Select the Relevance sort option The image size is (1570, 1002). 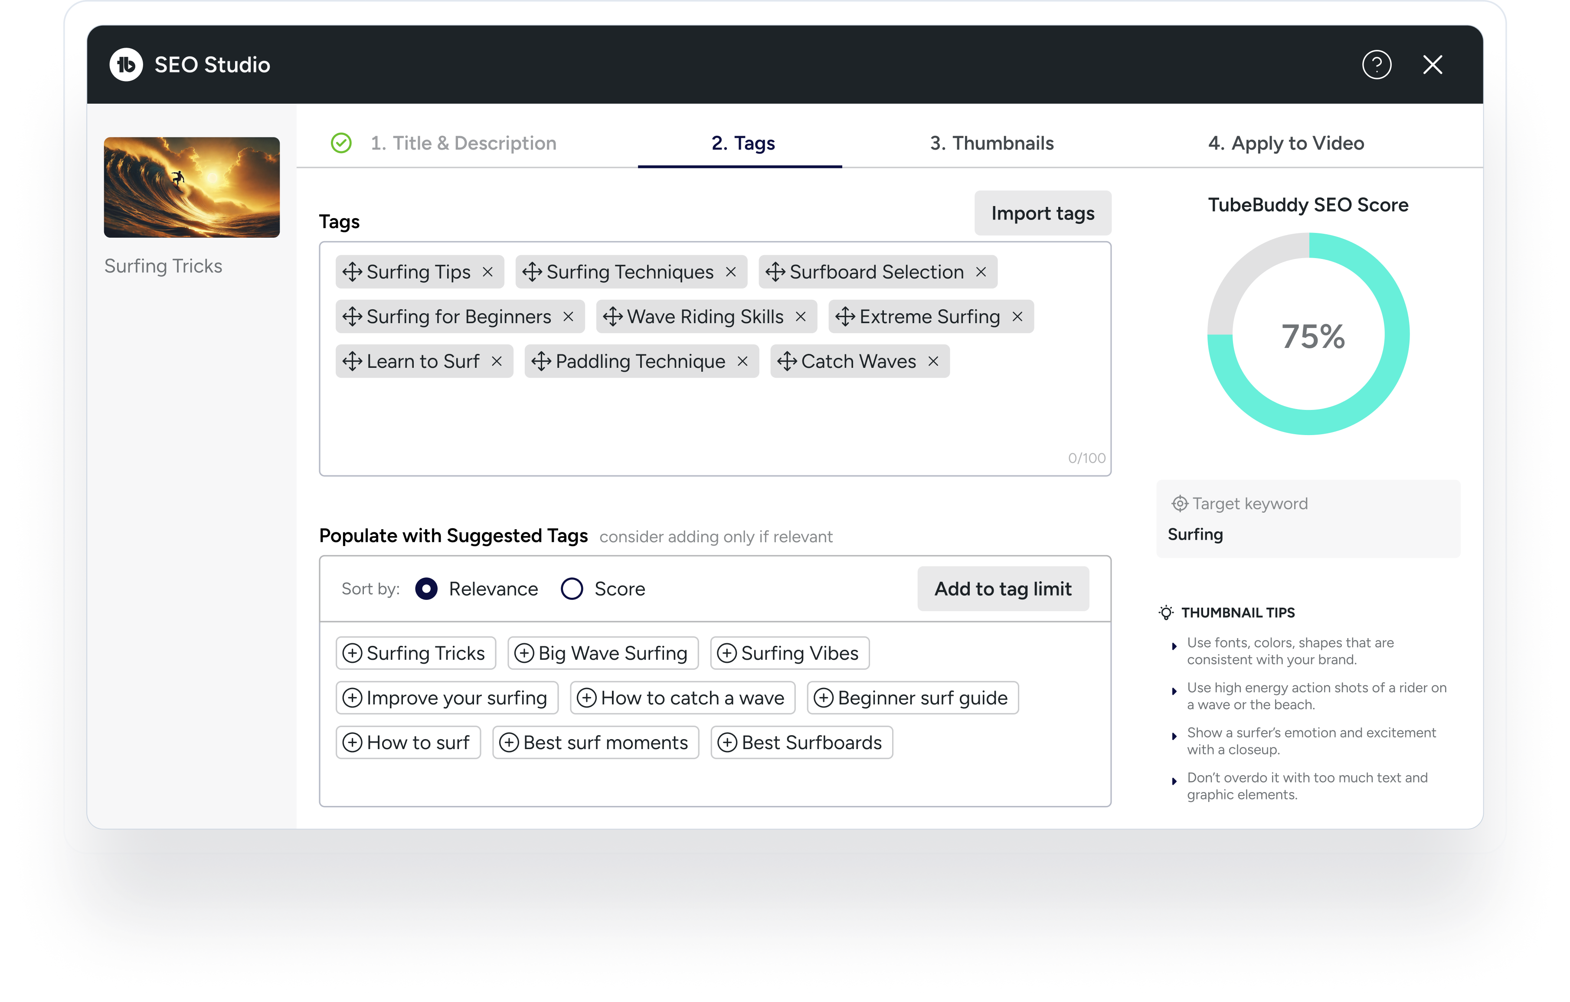426,589
